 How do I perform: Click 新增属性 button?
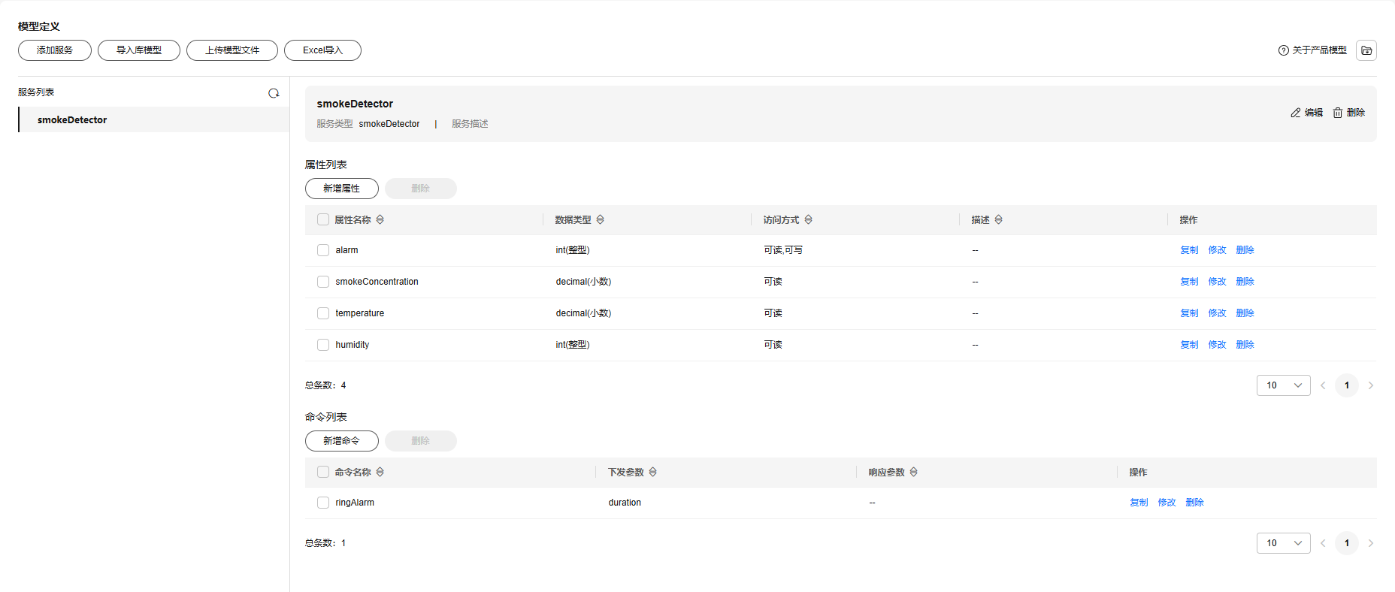tap(342, 189)
